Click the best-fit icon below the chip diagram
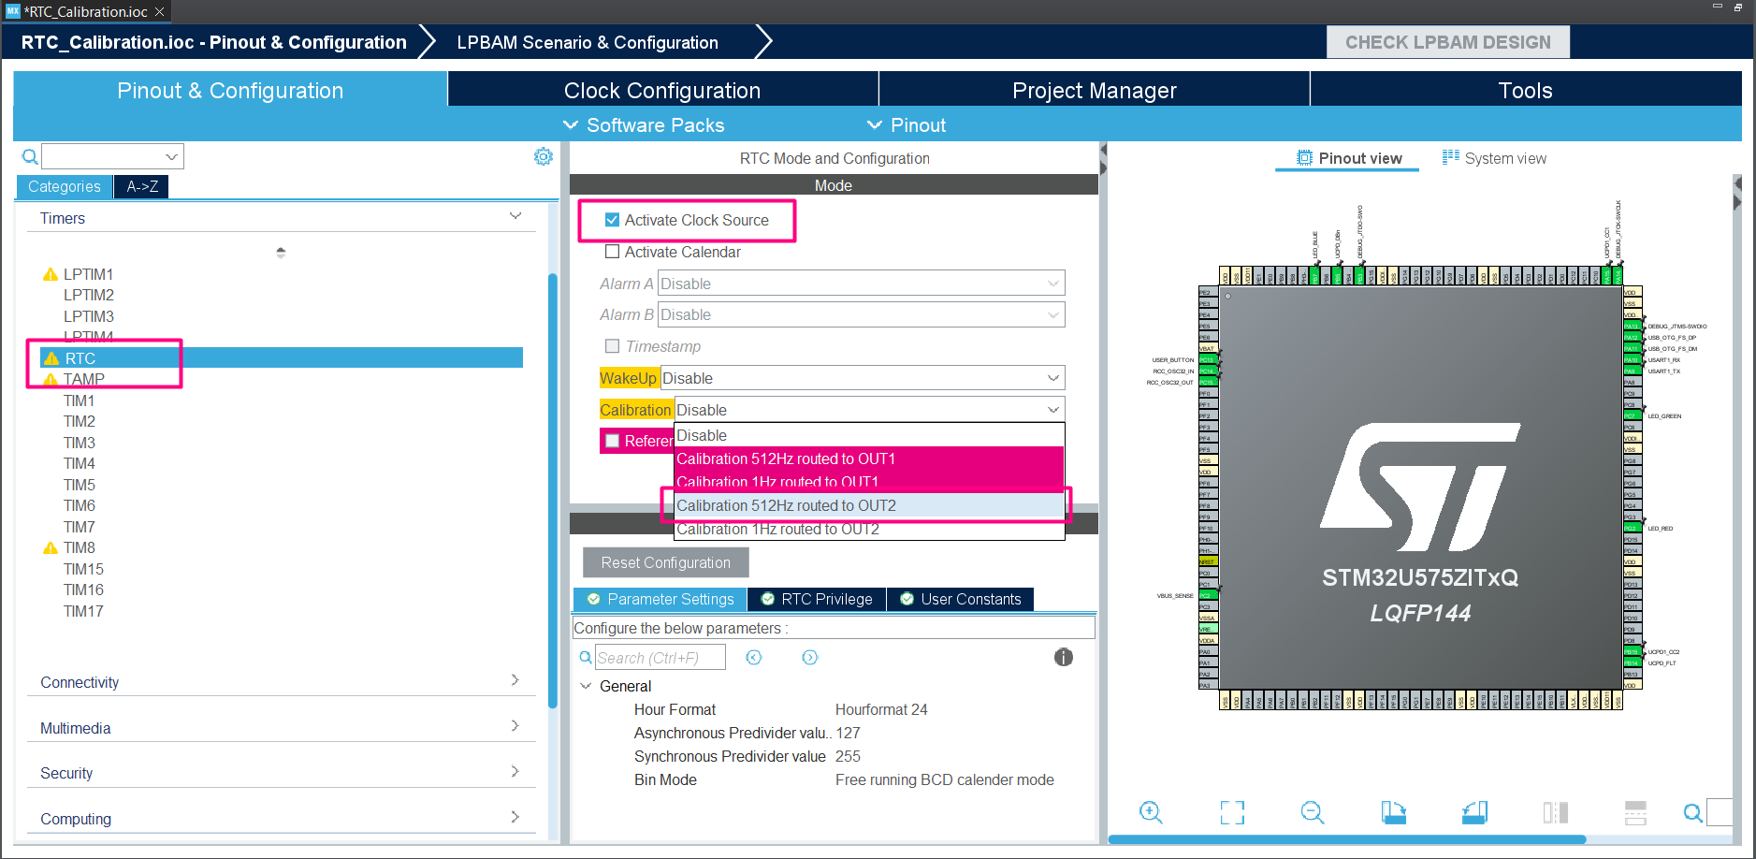Viewport: 1756px width, 859px height. (1232, 812)
